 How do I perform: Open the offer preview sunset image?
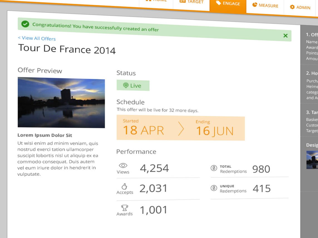click(x=61, y=102)
